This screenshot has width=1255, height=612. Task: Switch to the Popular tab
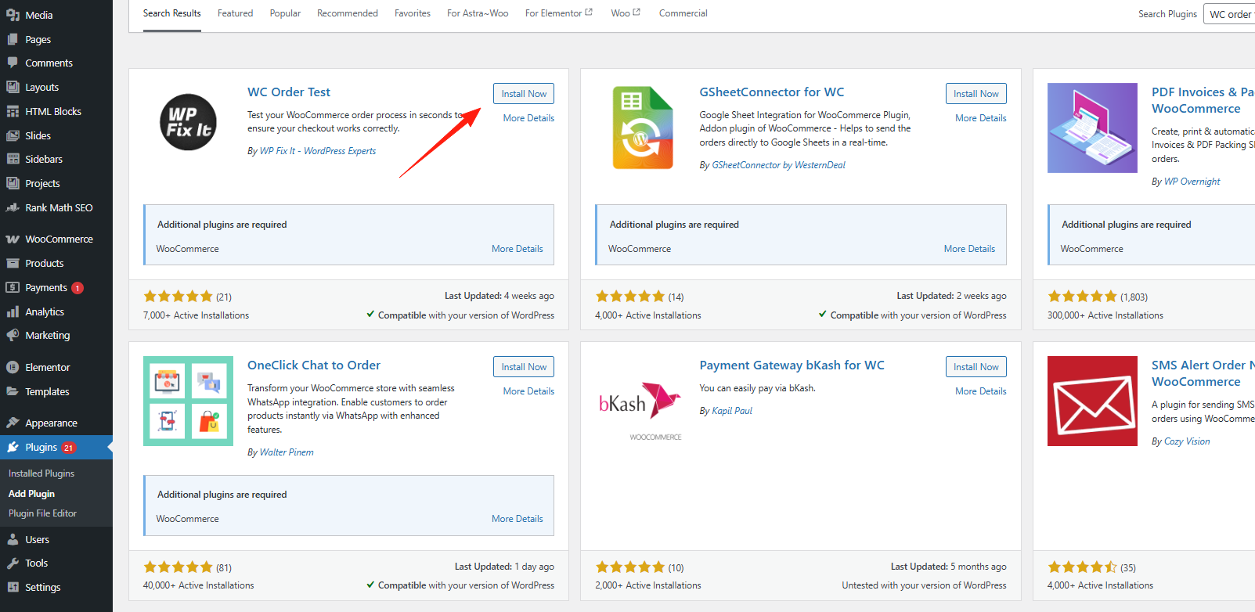(x=285, y=13)
